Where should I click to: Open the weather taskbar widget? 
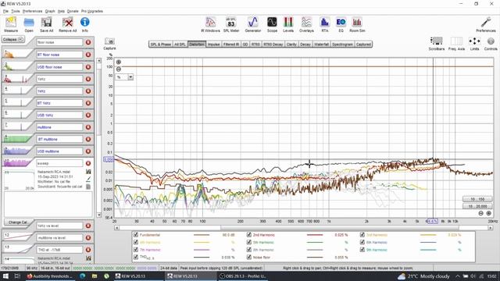423,276
